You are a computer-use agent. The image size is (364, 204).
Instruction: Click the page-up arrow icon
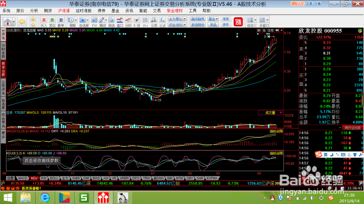click(33, 19)
